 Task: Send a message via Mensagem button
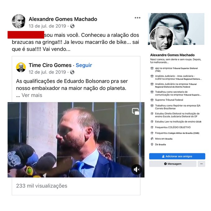[x=173, y=164]
